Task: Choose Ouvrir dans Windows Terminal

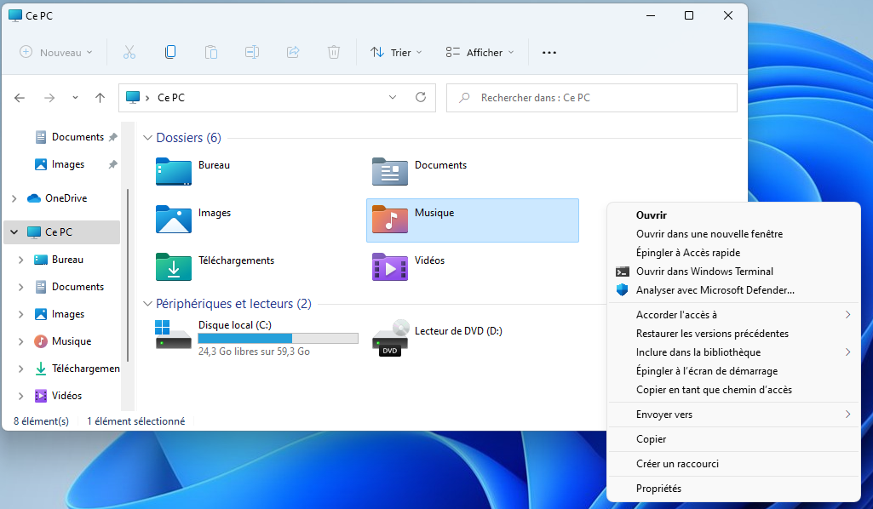Action: (x=704, y=272)
